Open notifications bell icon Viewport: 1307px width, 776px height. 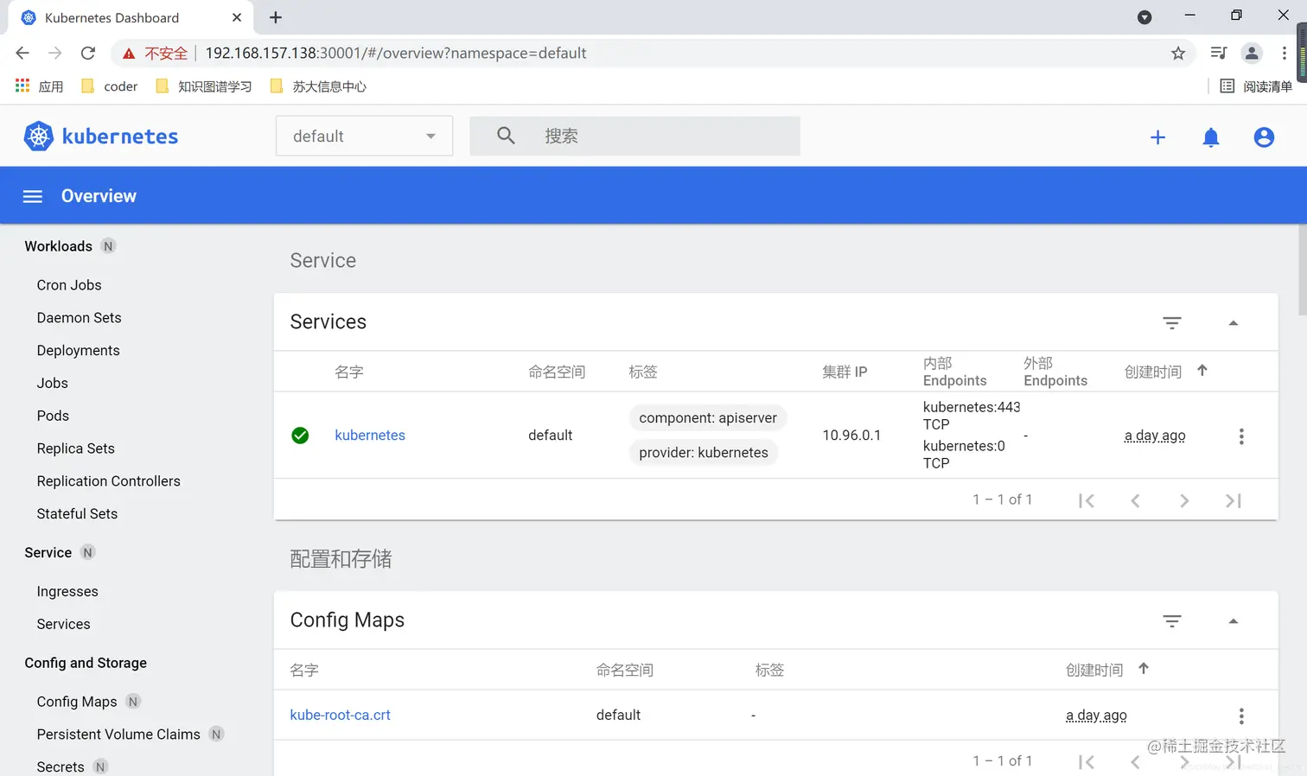tap(1211, 137)
